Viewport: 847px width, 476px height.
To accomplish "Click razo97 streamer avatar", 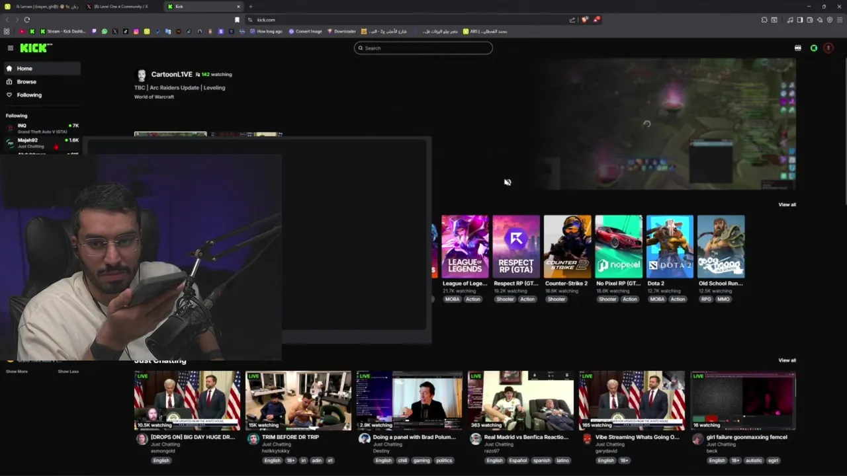I will tap(475, 439).
